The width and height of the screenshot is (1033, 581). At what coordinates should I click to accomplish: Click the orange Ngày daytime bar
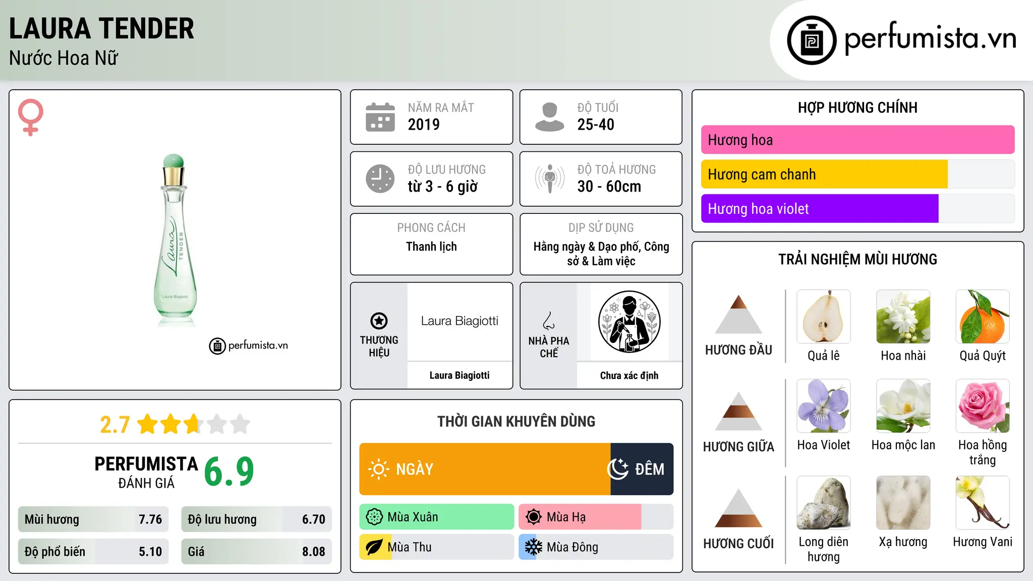tap(485, 469)
